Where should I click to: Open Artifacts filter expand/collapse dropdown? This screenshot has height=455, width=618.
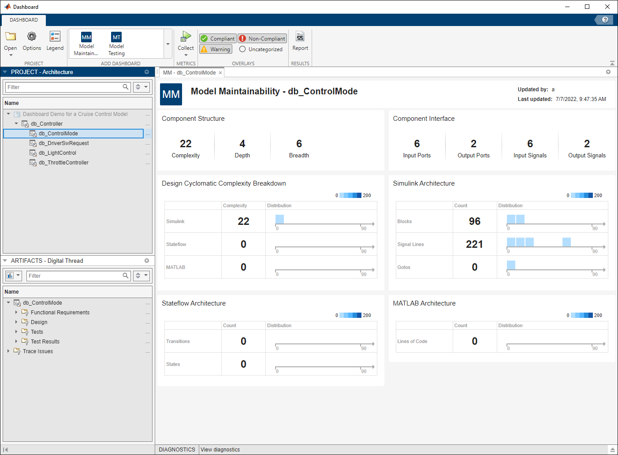click(x=142, y=276)
